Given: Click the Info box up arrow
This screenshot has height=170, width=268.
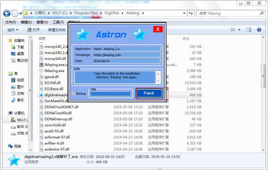Looking at the screenshot, I should point(158,74).
